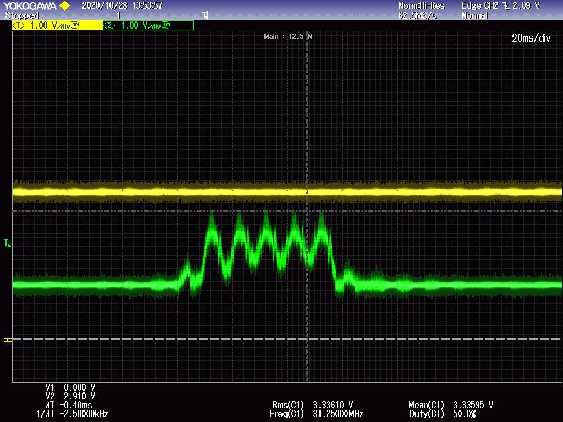
Task: Click the Stopped acquisition status
Action: [x=22, y=16]
